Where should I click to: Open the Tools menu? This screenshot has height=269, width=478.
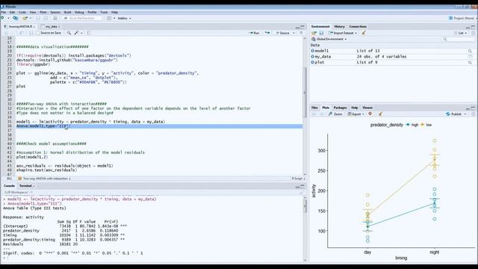pos(104,12)
